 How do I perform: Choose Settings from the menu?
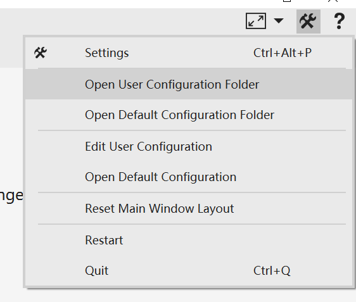pos(106,53)
